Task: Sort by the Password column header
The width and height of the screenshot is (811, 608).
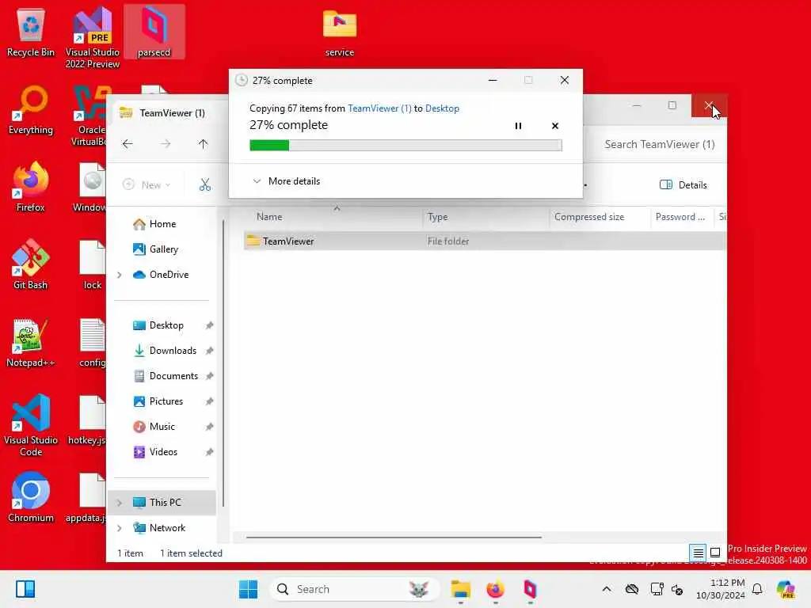Action: [681, 217]
